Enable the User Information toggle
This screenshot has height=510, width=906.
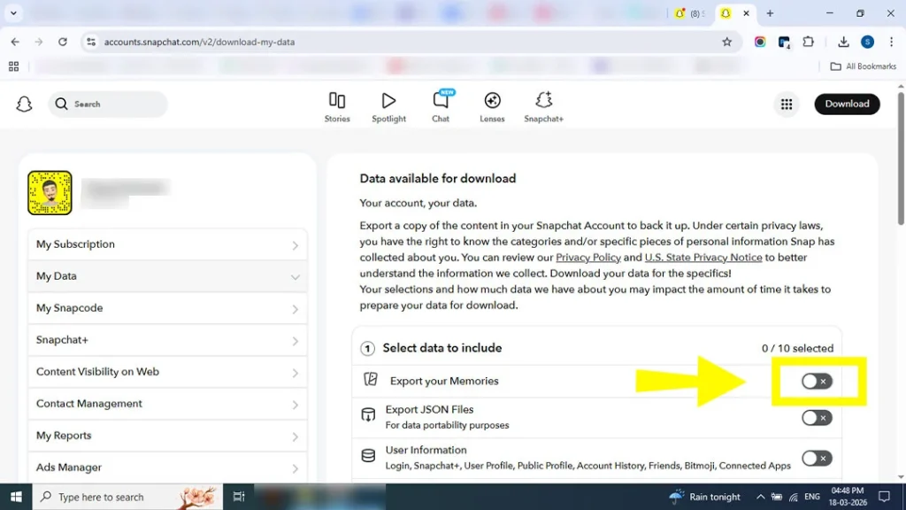coord(817,458)
